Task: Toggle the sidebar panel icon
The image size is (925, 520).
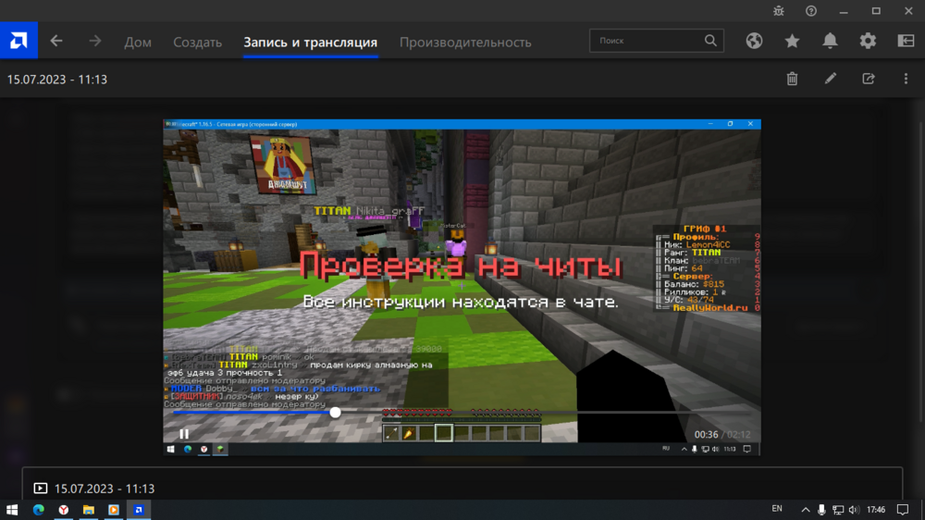Action: tap(906, 40)
